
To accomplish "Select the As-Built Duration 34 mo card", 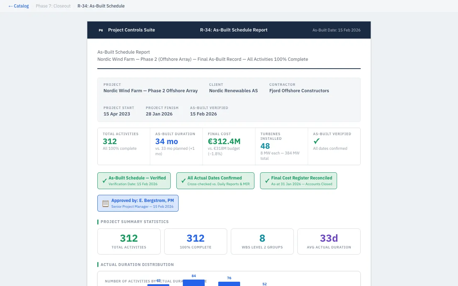I will 176,146.
